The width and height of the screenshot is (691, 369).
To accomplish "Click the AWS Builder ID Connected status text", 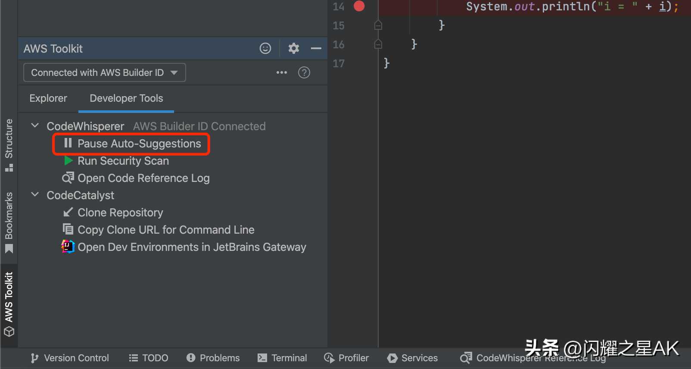I will pos(199,126).
